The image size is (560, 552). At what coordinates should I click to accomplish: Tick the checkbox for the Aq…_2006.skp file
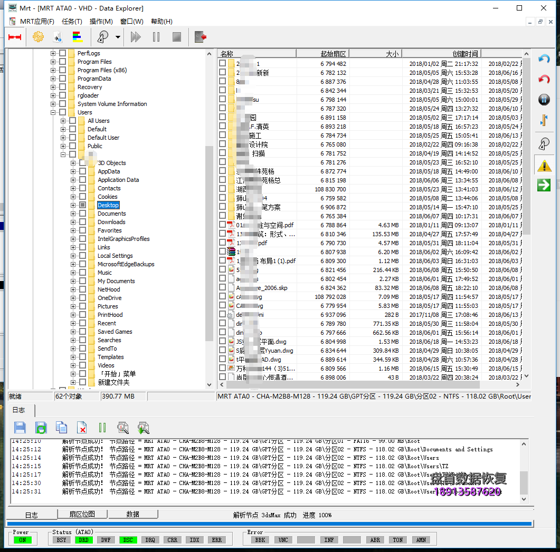tap(223, 288)
